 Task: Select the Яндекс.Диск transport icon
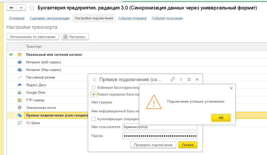(20, 85)
